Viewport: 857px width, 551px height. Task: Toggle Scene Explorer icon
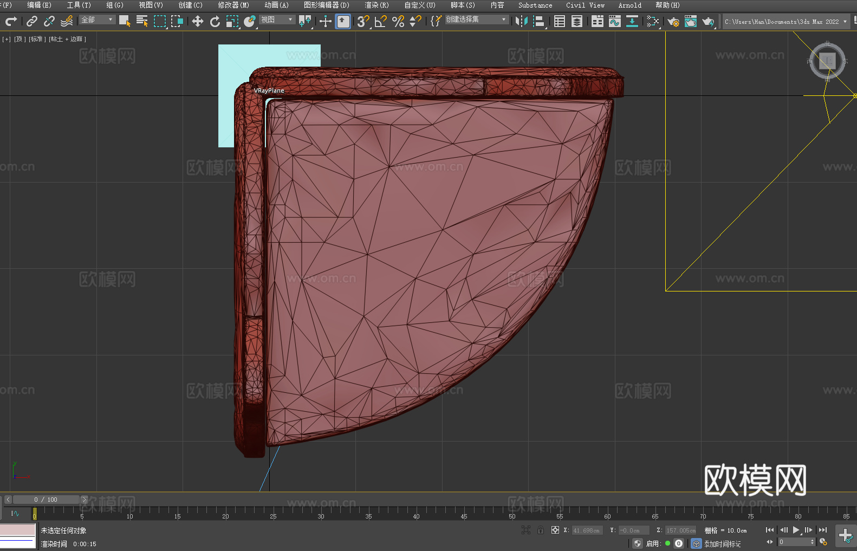pyautogui.click(x=560, y=21)
